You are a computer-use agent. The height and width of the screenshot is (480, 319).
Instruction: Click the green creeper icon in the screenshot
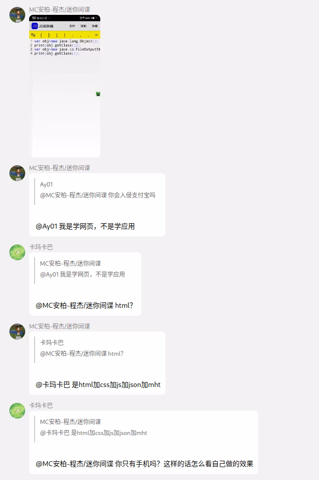pos(98,94)
